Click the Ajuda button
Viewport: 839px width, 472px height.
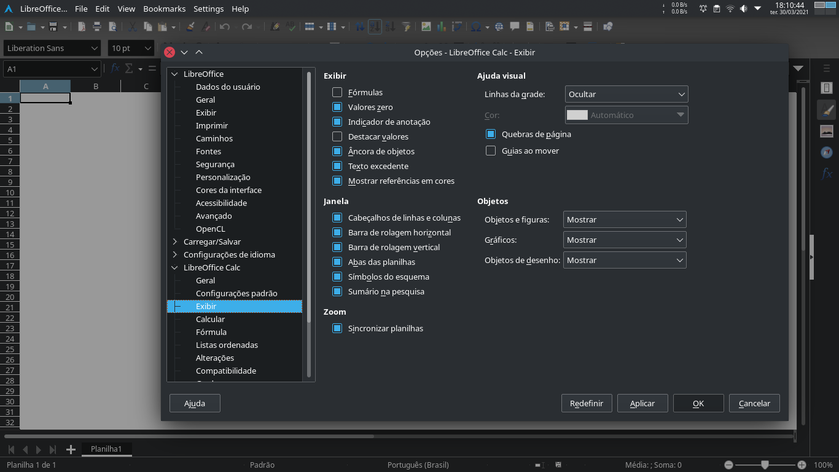click(195, 403)
